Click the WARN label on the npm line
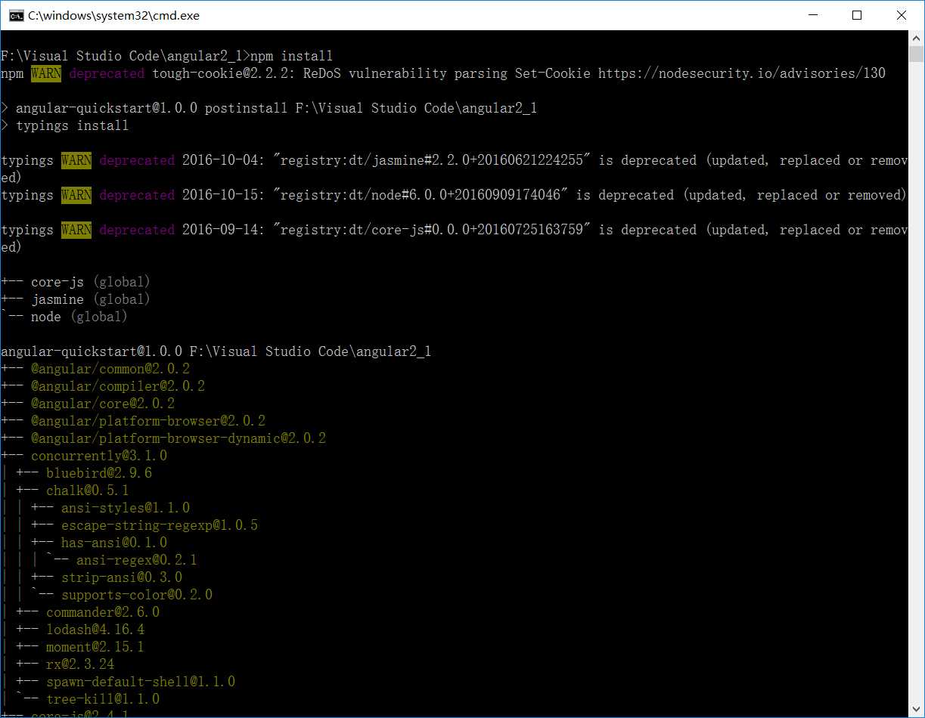This screenshot has width=925, height=718. coord(46,73)
